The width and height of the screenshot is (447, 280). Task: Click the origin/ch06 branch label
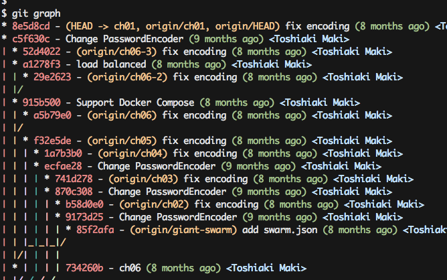tap(122, 115)
